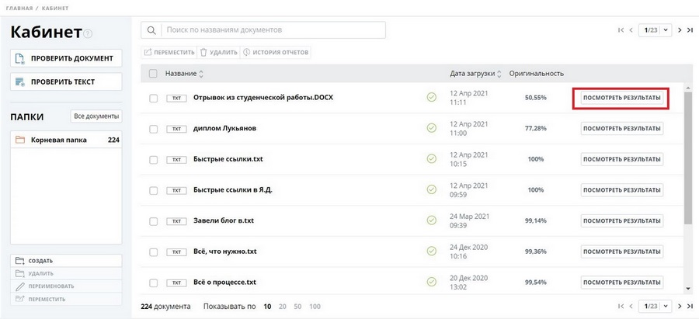Image resolution: width=699 pixels, height=319 pixels.
Task: Click УДАЛИТЬ in the folder actions panel
Action: pos(66,273)
